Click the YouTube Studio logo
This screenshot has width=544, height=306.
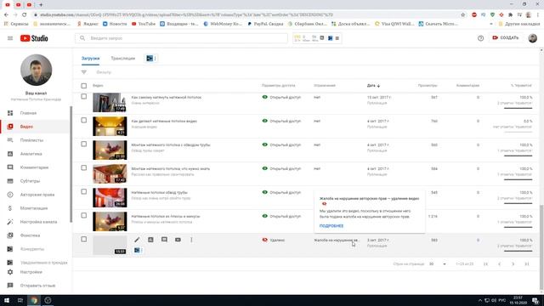coord(34,38)
